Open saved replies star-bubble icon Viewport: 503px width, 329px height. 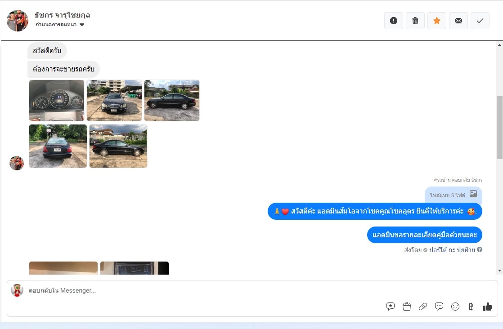(x=391, y=307)
